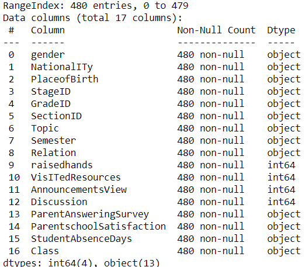Click the PlaceofBirth column name

pyautogui.click(x=64, y=79)
